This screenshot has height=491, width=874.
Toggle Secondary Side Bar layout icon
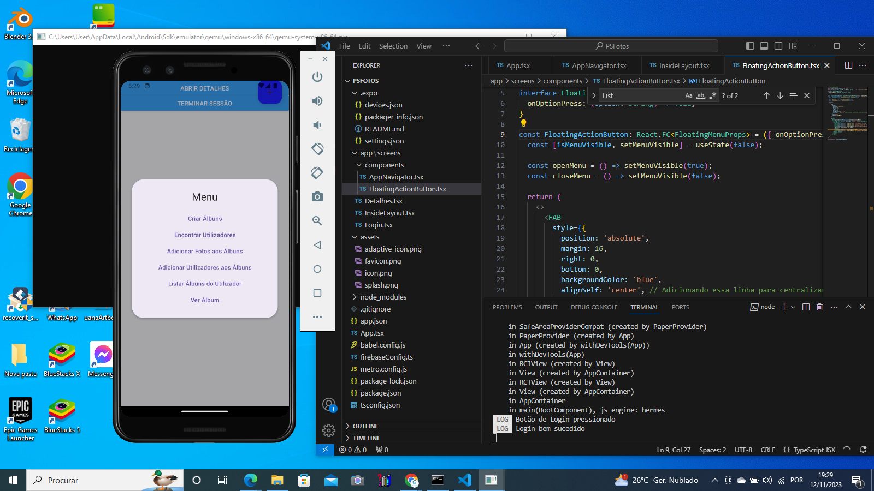coord(778,46)
